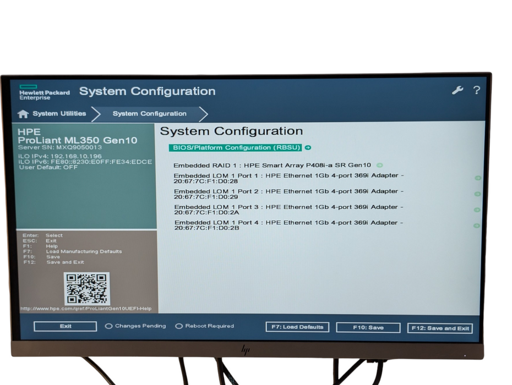Click User Default: OFF text
Screen dimensions: 512x385
[48, 167]
